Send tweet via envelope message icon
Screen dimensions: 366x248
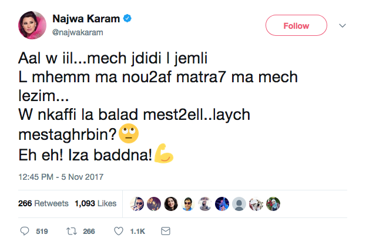(166, 232)
